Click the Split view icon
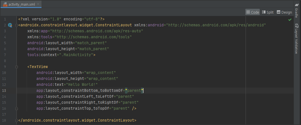 [264, 12]
